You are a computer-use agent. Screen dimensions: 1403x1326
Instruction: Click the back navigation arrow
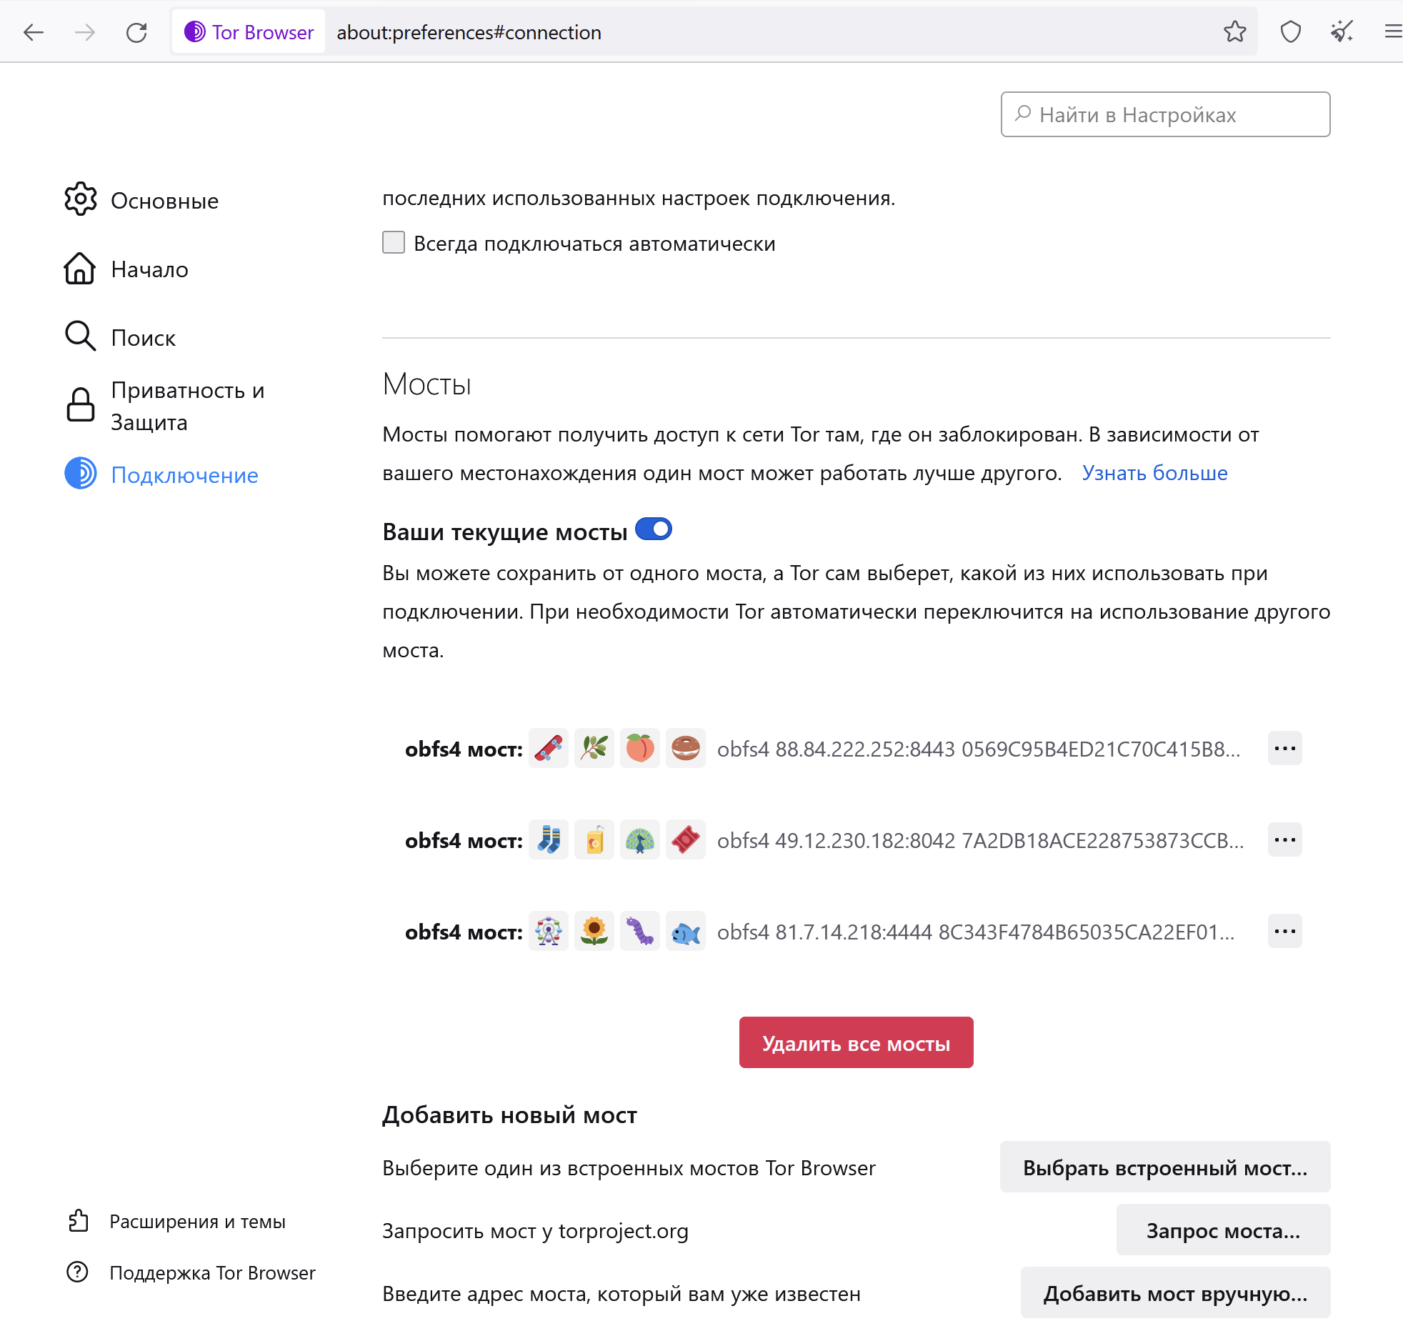pyautogui.click(x=34, y=32)
